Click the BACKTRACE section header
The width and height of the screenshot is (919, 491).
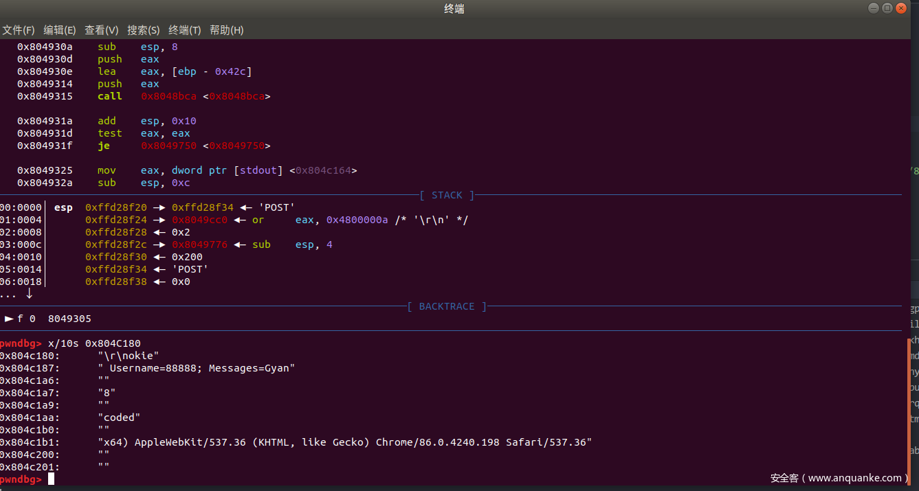coord(447,306)
